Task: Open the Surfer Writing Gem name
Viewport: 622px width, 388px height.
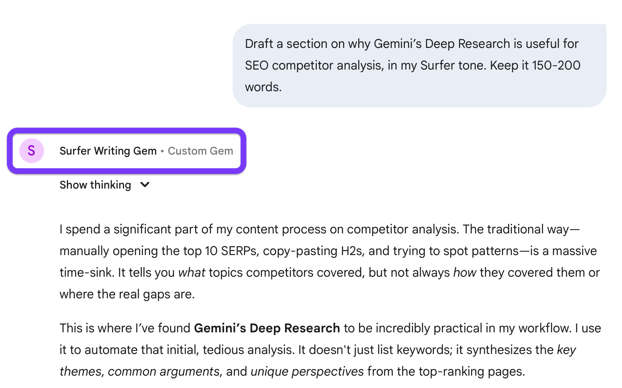Action: coord(108,151)
